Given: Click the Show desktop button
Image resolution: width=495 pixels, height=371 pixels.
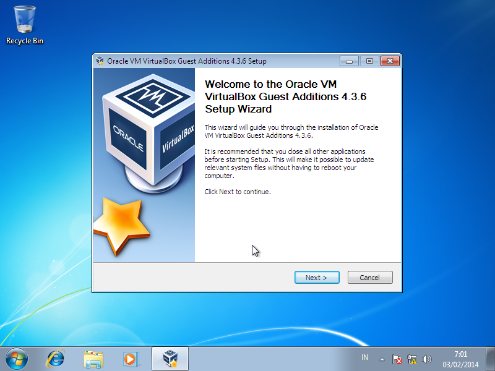Looking at the screenshot, I should pos(490,359).
